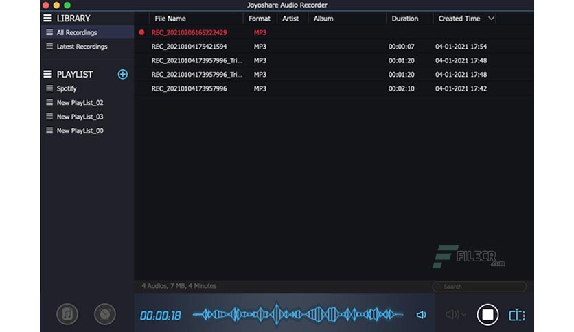Click the red recording indicator dot
This screenshot has width=574, height=332.
point(141,32)
